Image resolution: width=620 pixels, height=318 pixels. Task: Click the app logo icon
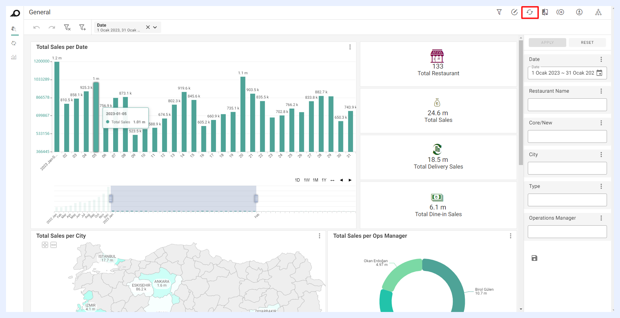[x=15, y=13]
